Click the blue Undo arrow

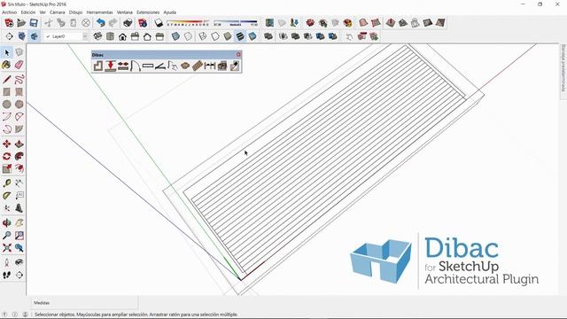click(100, 23)
